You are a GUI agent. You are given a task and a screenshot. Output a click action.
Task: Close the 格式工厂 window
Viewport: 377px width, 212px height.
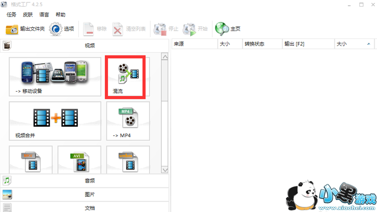pyautogui.click(x=373, y=5)
